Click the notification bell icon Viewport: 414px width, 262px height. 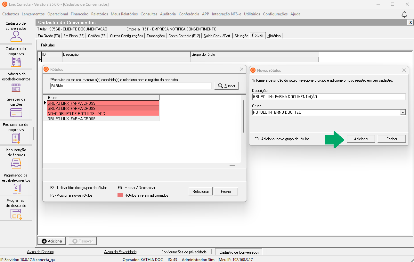coord(404,14)
